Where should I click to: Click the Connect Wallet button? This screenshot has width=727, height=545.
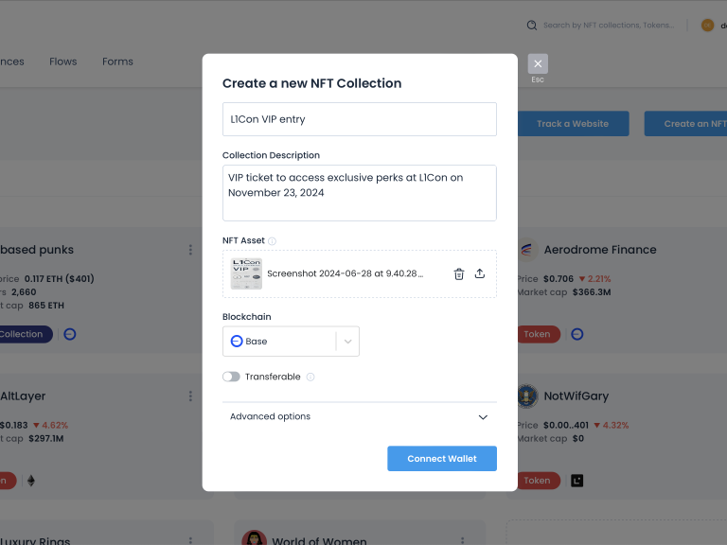point(441,459)
